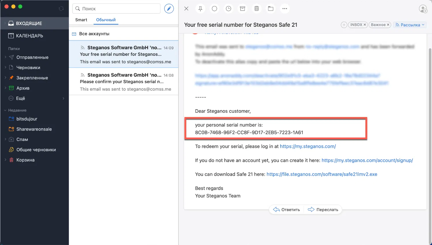
Task: Go to the Отправленные sent folder
Action: [32, 57]
